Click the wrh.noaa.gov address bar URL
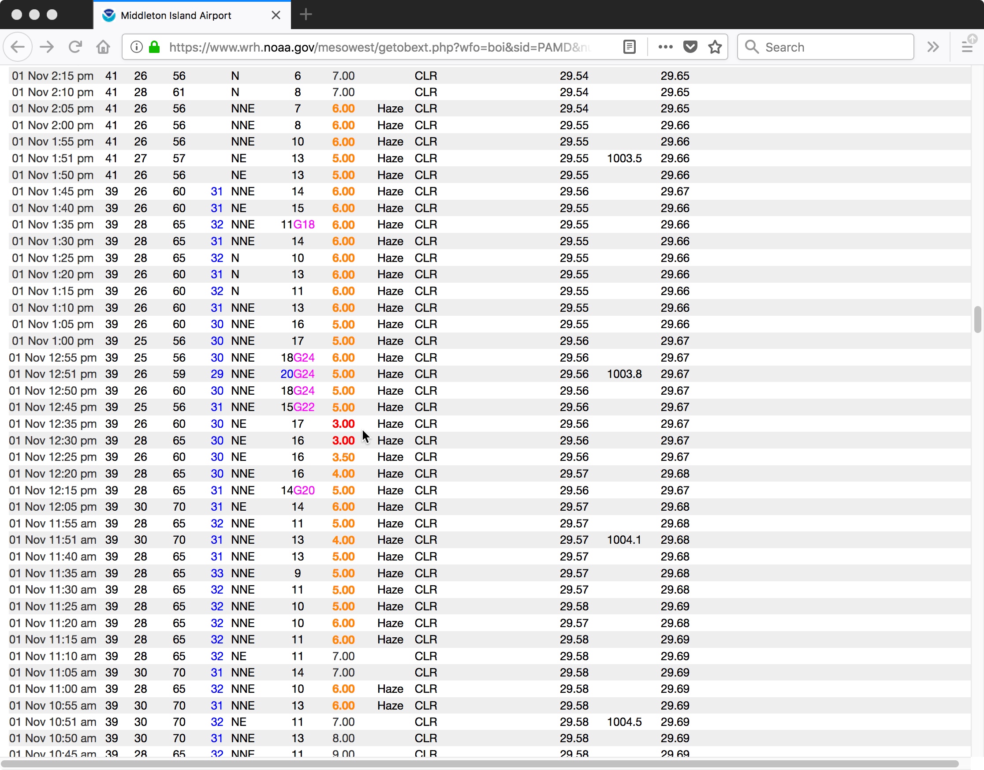This screenshot has width=984, height=770. coord(378,47)
